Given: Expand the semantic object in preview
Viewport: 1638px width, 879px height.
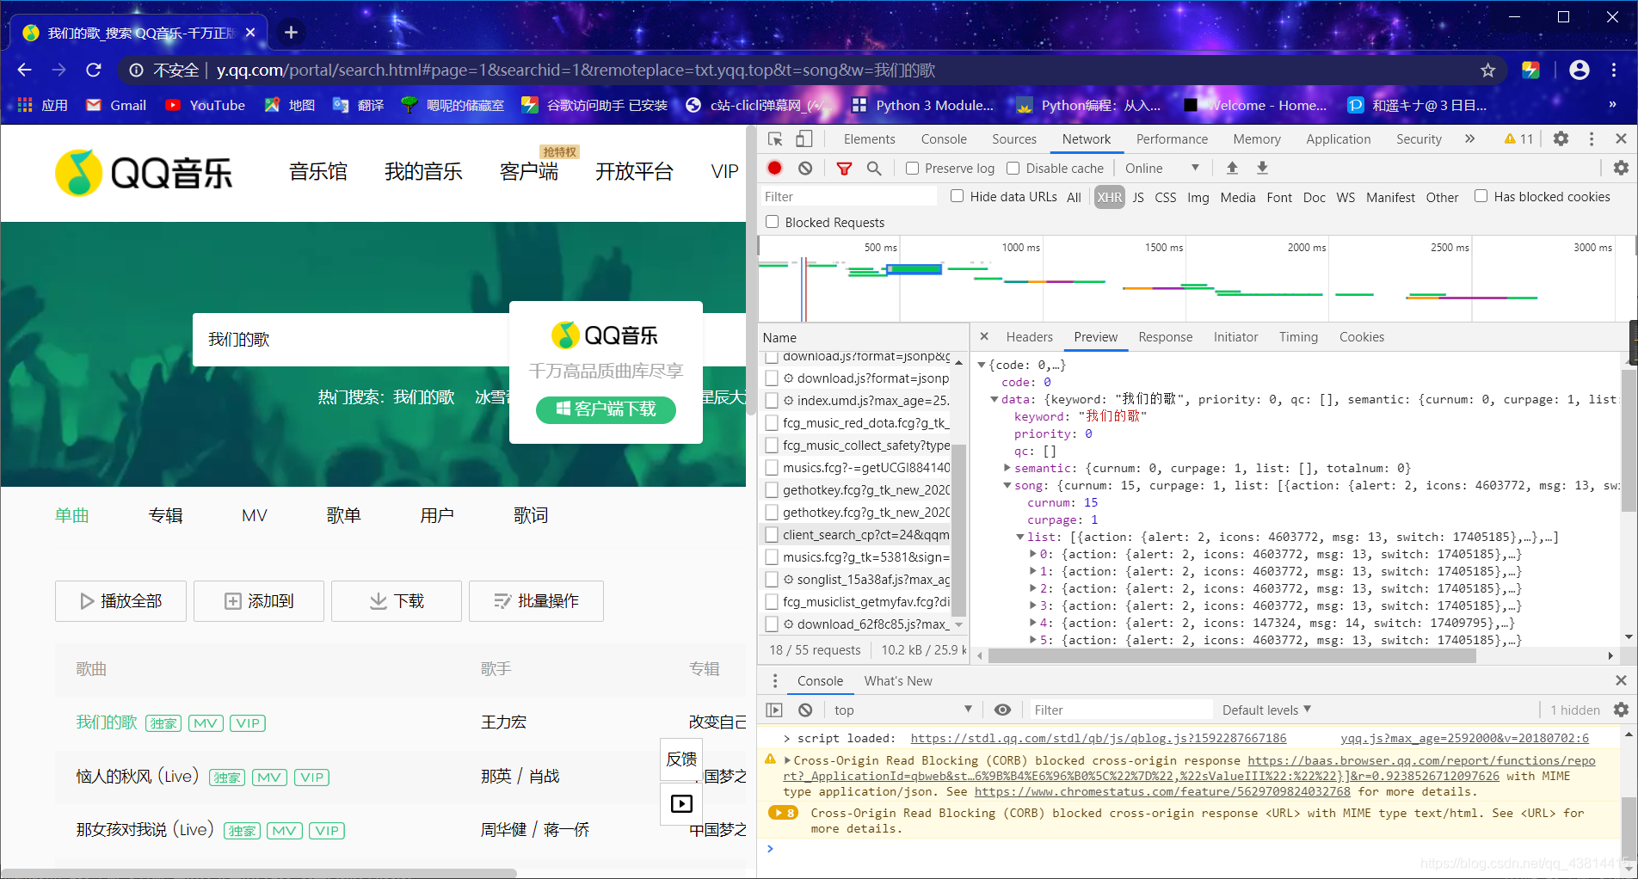Looking at the screenshot, I should (1007, 469).
